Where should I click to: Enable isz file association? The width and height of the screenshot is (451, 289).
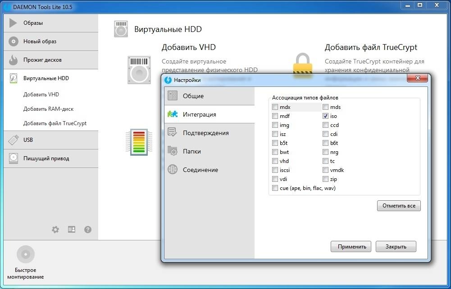pos(275,134)
